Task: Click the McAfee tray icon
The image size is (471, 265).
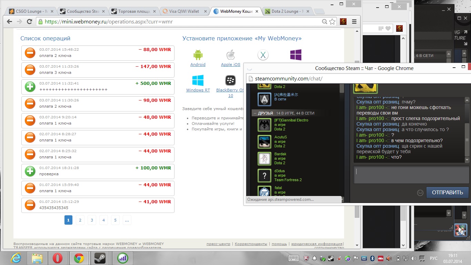Action: pyautogui.click(x=306, y=258)
